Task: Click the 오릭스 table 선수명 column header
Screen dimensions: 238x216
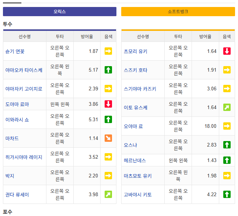Action: (x=25, y=36)
